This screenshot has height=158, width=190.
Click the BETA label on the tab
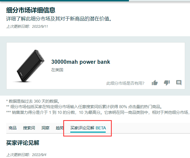pyautogui.click(x=101, y=128)
